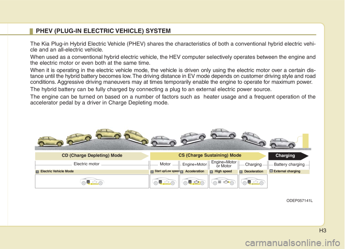Screen dimensions: 346x249
Task: Open the Acceleration powertrain diagram
Action: pos(194,182)
